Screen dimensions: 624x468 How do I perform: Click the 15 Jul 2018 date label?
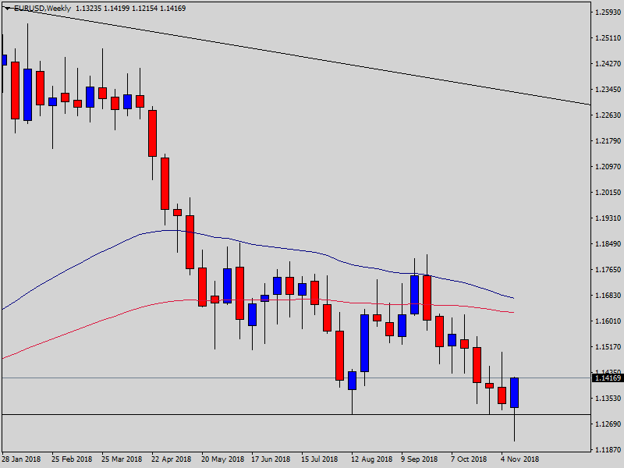coord(320,459)
